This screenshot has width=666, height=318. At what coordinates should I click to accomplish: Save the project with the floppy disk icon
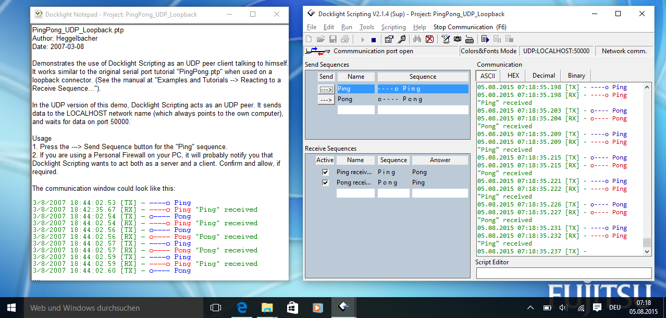pyautogui.click(x=332, y=39)
